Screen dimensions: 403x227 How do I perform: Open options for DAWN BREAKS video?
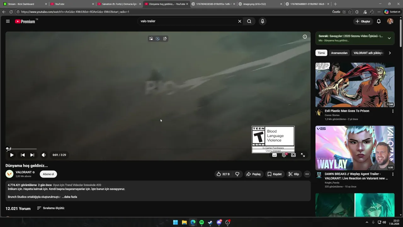pos(393,174)
